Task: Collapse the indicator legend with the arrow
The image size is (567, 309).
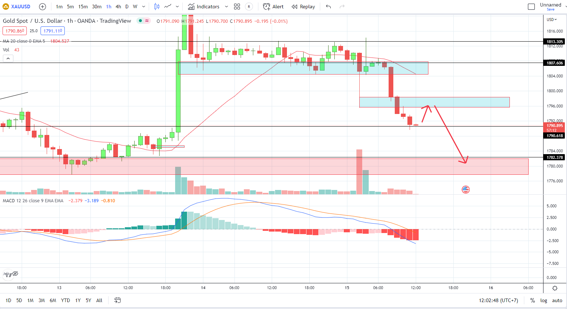Action: (8, 58)
